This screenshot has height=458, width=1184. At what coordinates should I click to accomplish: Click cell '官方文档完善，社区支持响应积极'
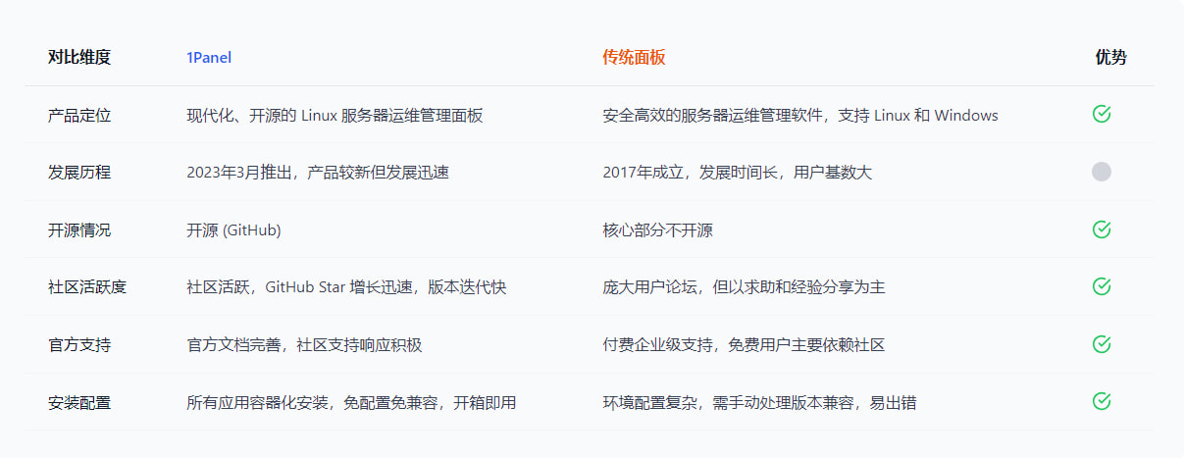(304, 344)
